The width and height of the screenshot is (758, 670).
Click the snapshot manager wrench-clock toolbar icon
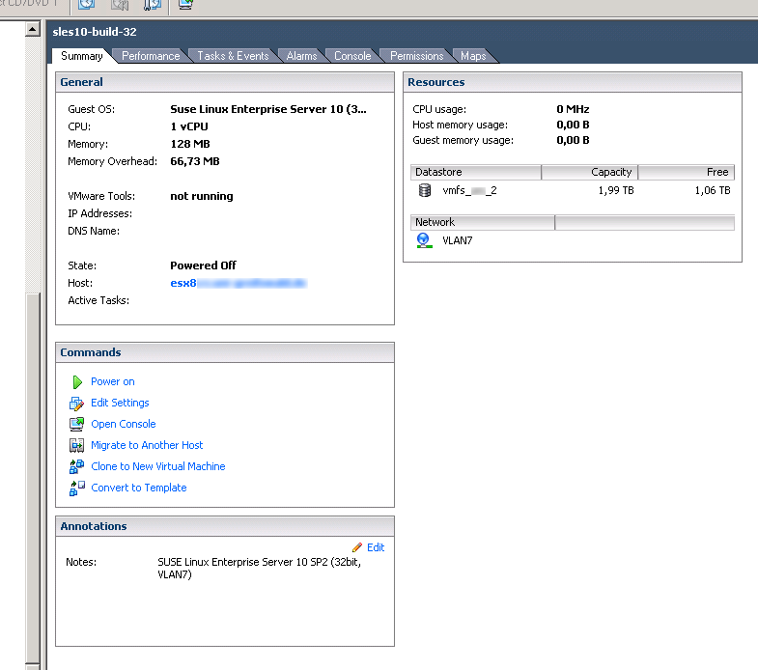pyautogui.click(x=153, y=5)
